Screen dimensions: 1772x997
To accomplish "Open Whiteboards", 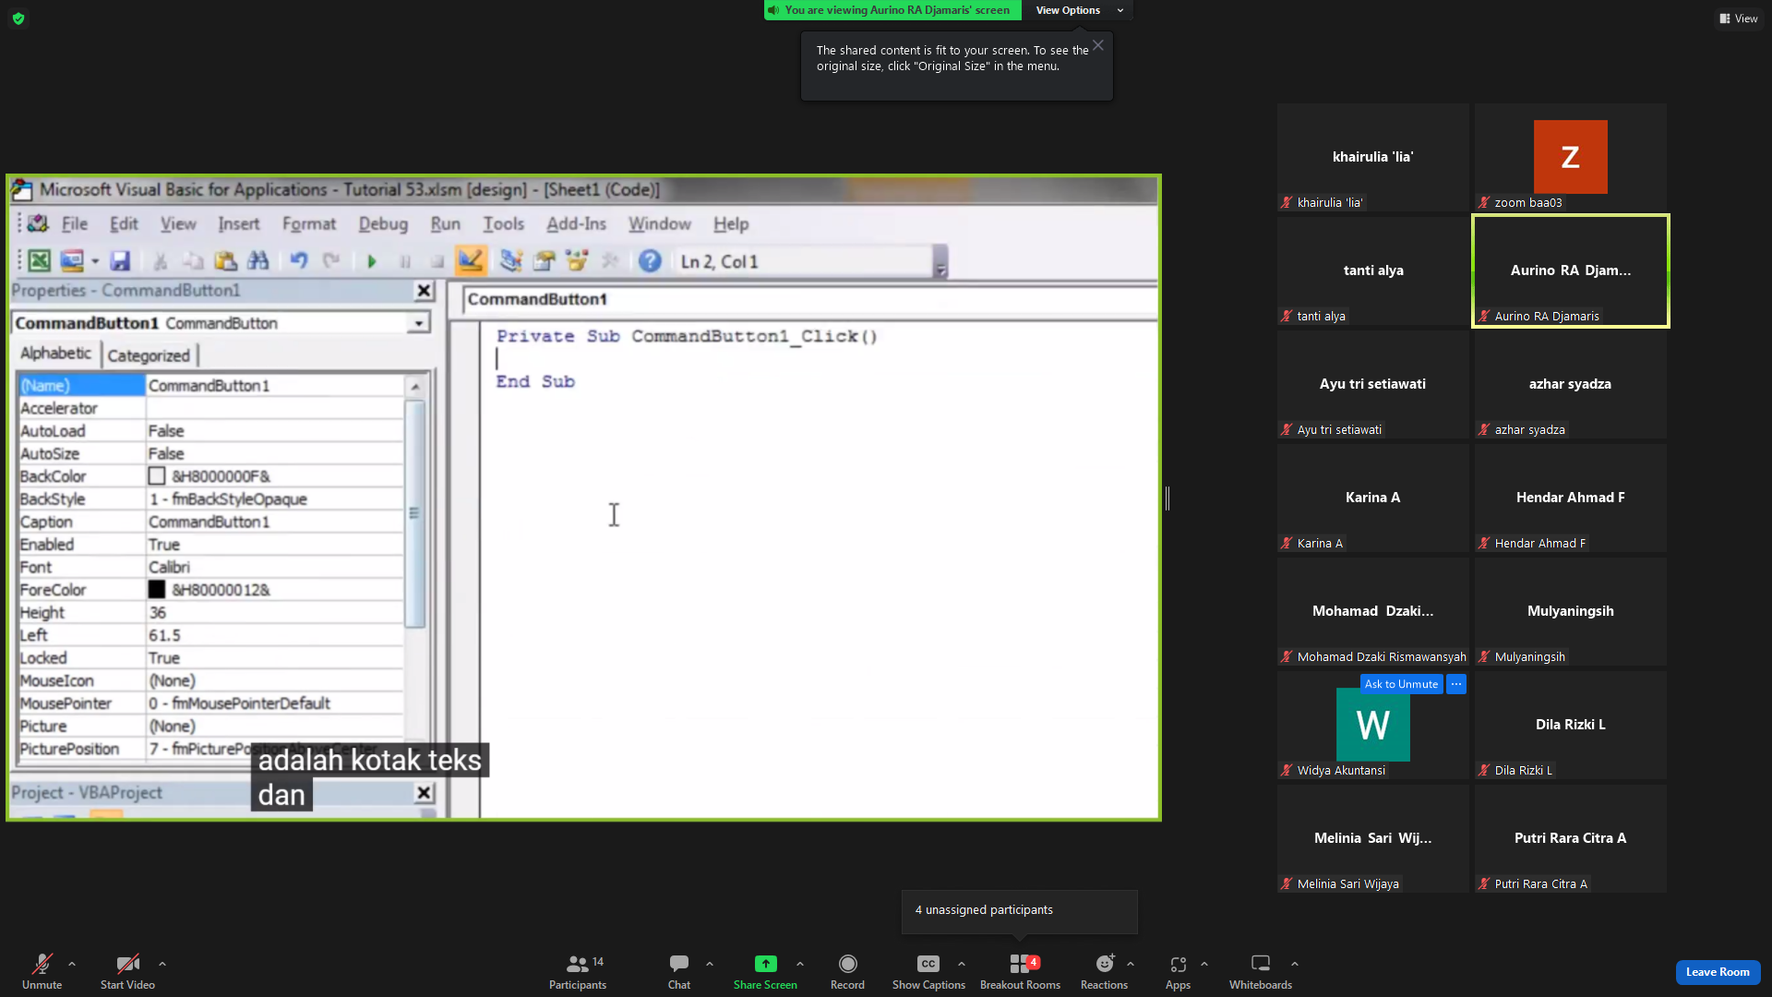I will (1261, 972).
